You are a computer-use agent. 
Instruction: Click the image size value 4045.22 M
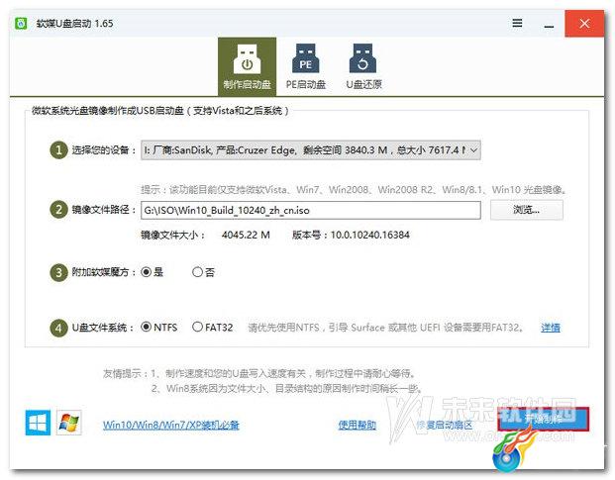click(246, 236)
